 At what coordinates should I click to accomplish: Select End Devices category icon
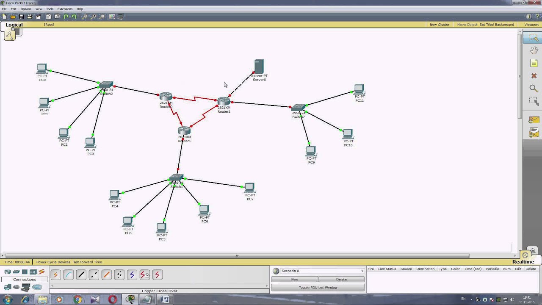click(x=7, y=287)
